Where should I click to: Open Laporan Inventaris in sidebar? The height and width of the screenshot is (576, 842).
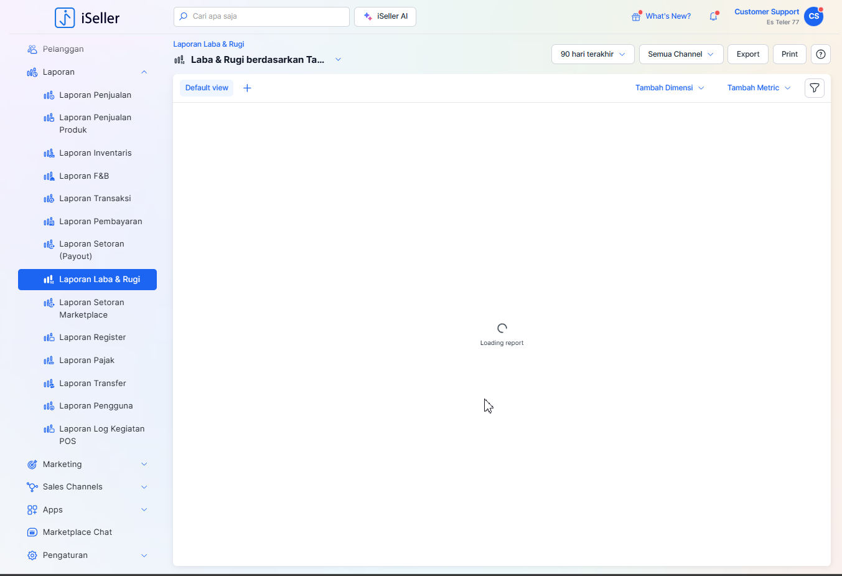click(x=95, y=153)
